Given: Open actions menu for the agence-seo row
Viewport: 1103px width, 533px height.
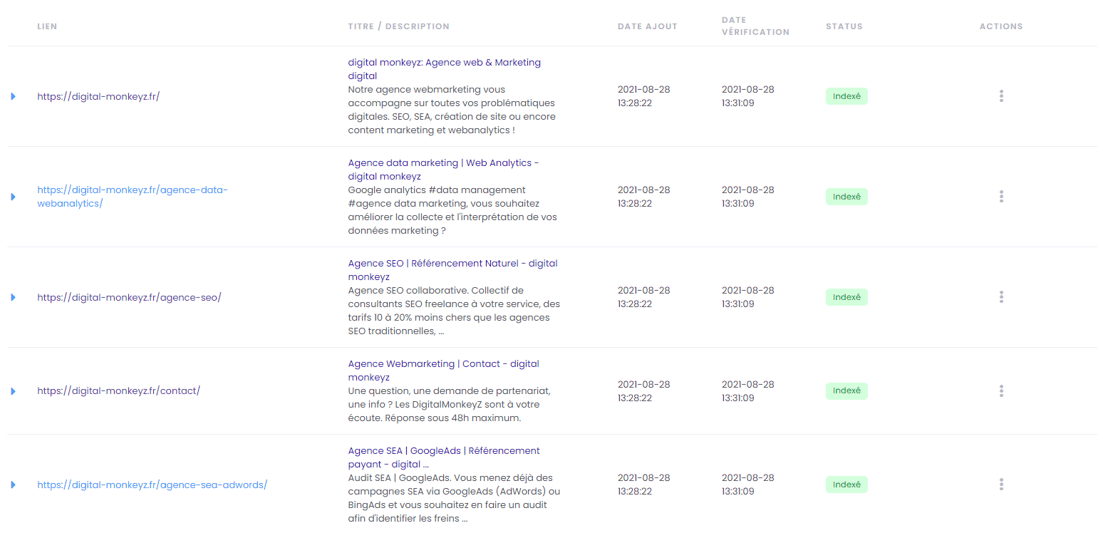Looking at the screenshot, I should (x=1001, y=296).
